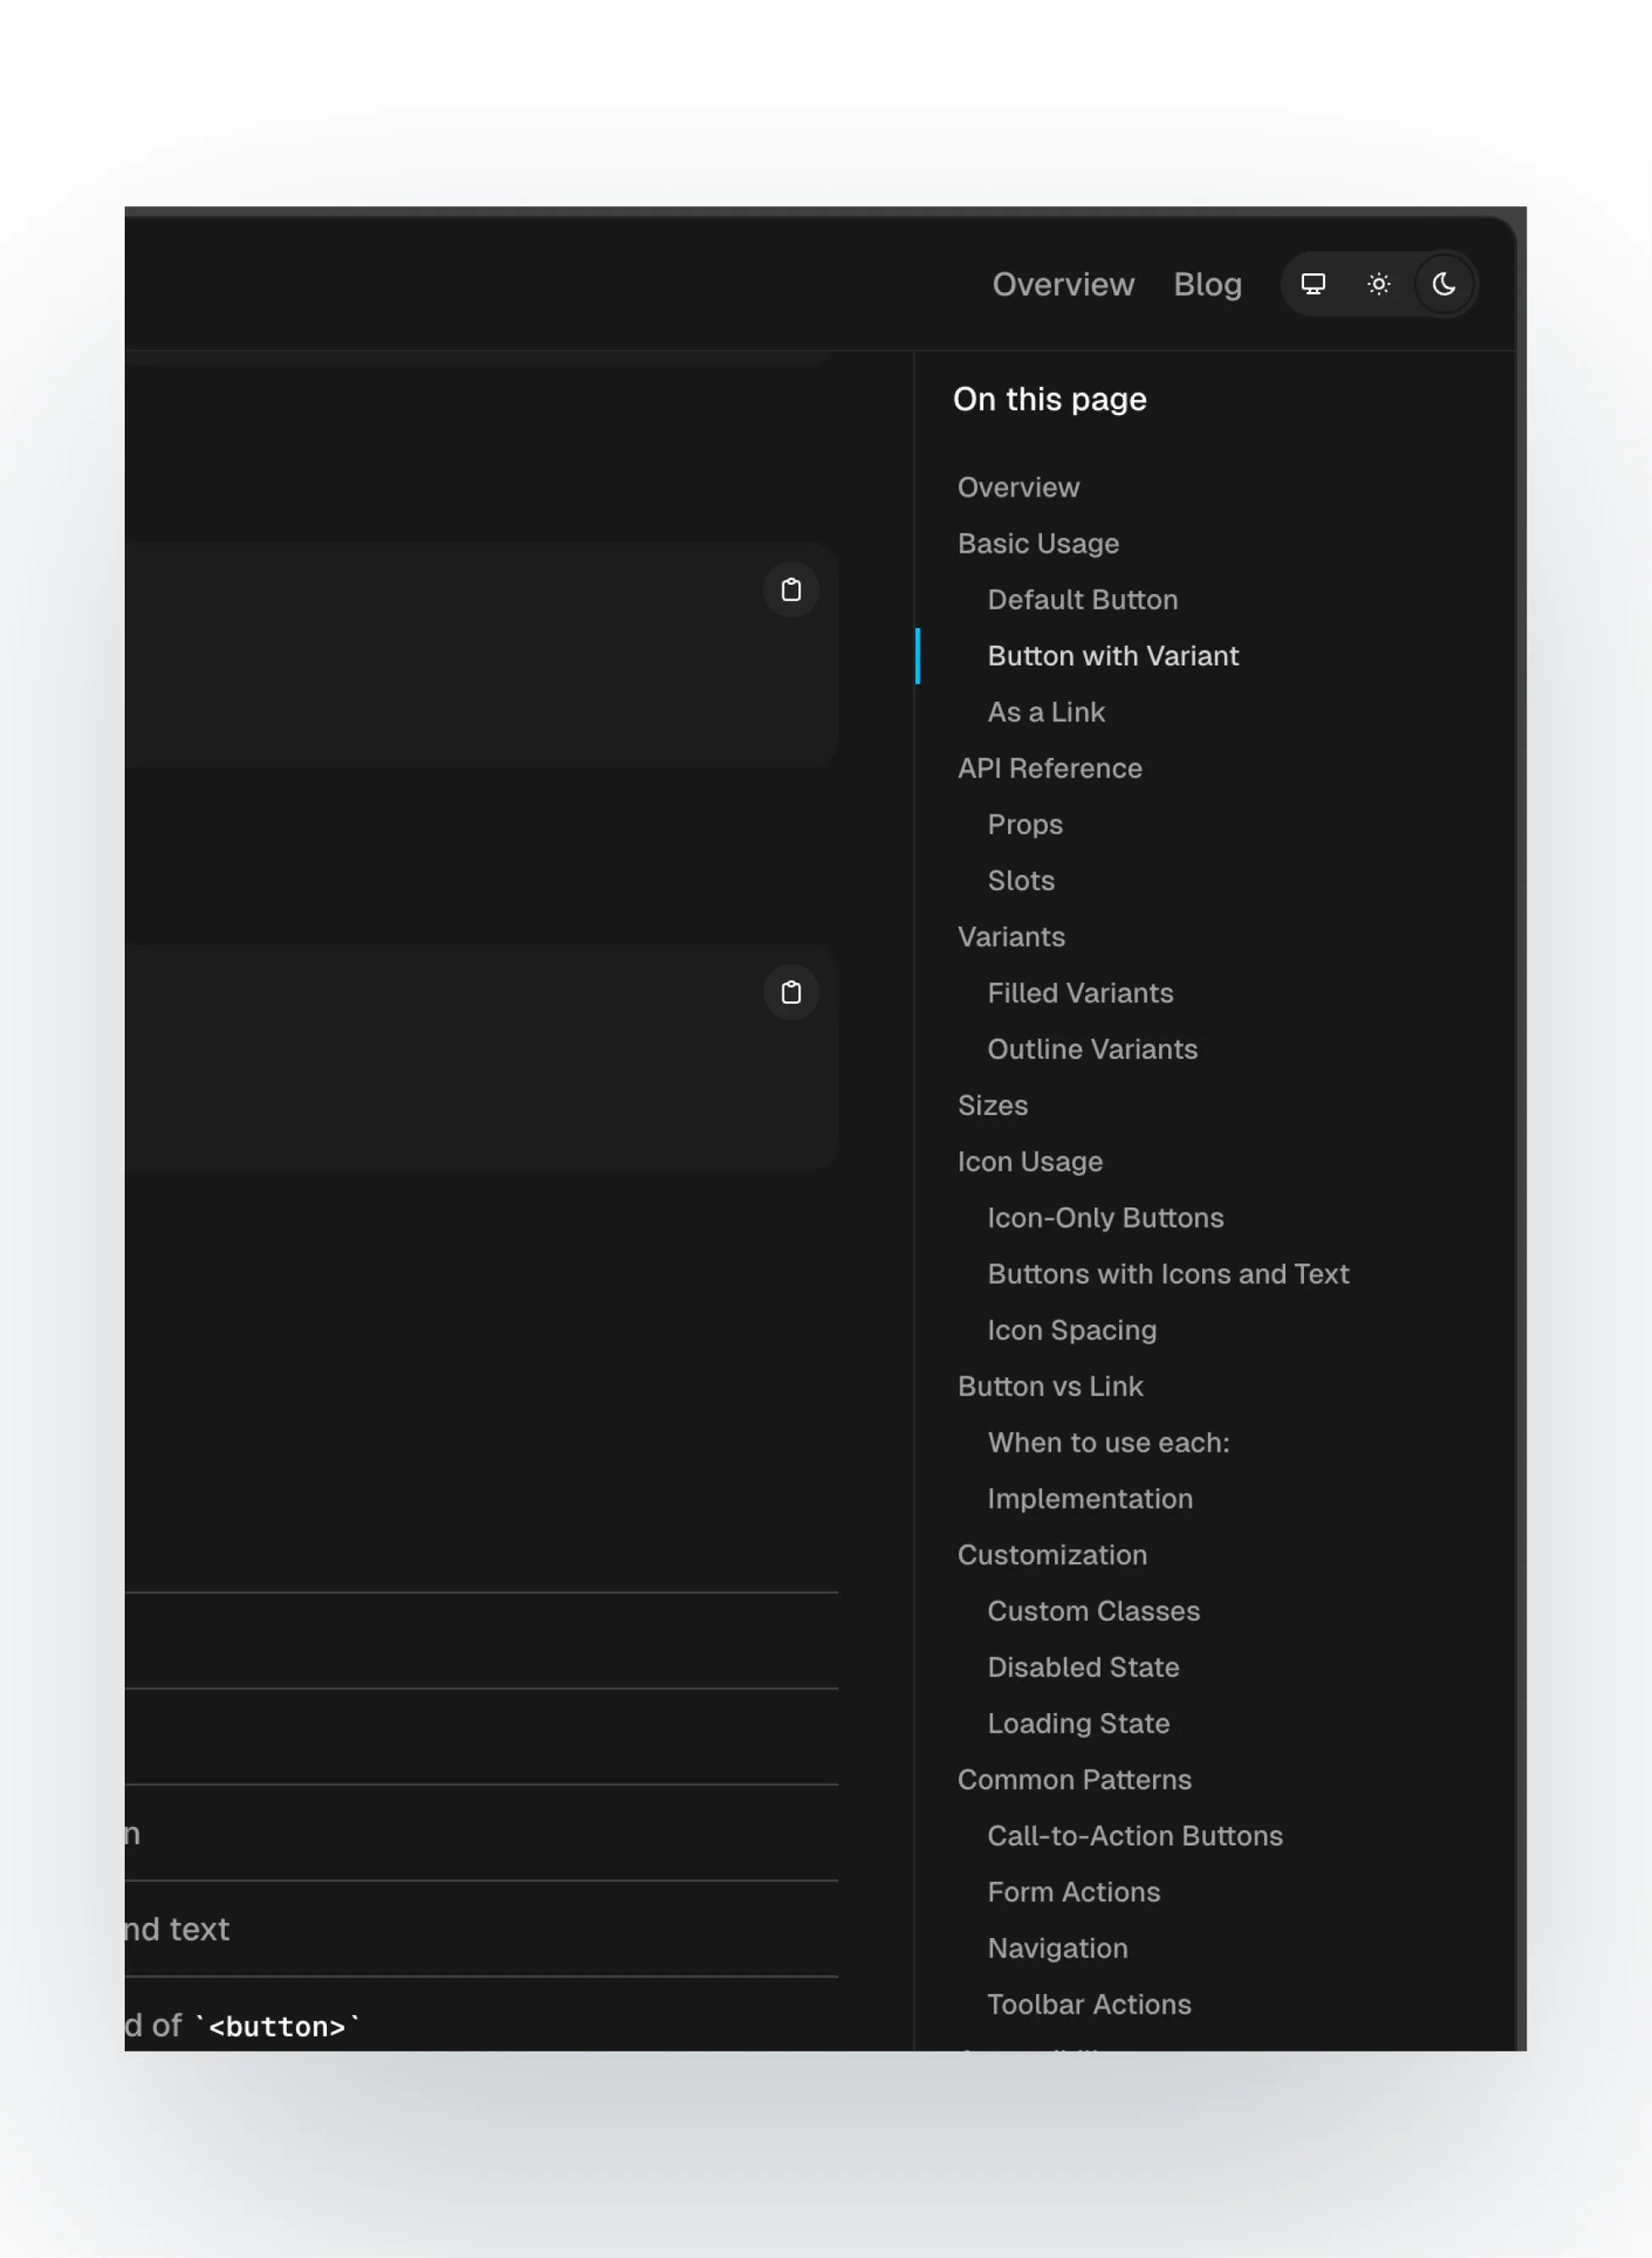
Task: Open Icon-Only Buttons section
Action: pyautogui.click(x=1105, y=1218)
